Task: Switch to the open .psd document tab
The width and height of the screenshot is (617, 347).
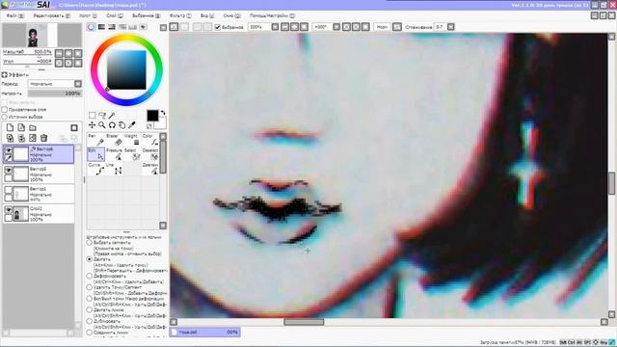Action: tap(204, 332)
